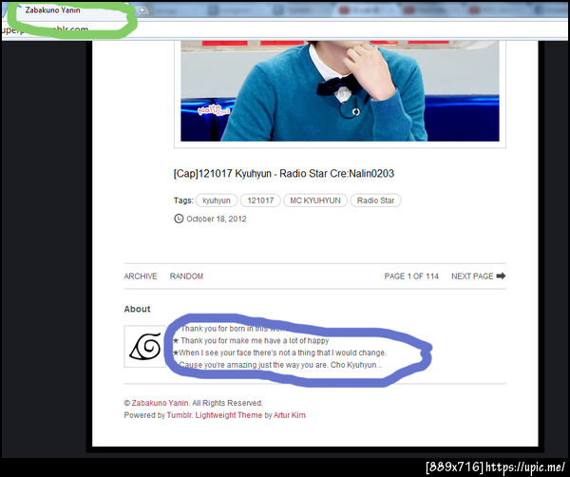Open the Radio Star tag

375,200
